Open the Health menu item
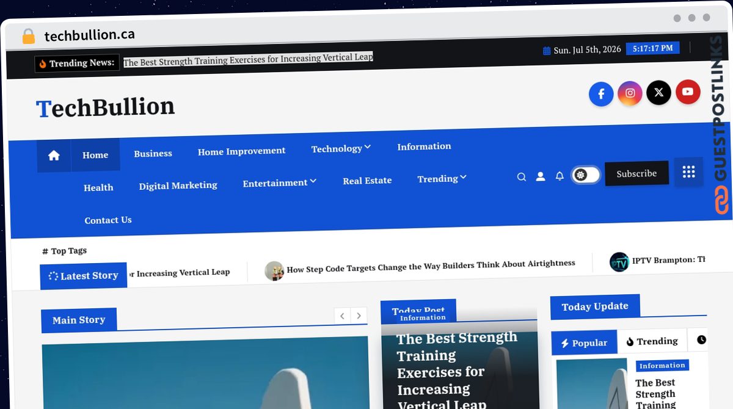 coord(98,187)
